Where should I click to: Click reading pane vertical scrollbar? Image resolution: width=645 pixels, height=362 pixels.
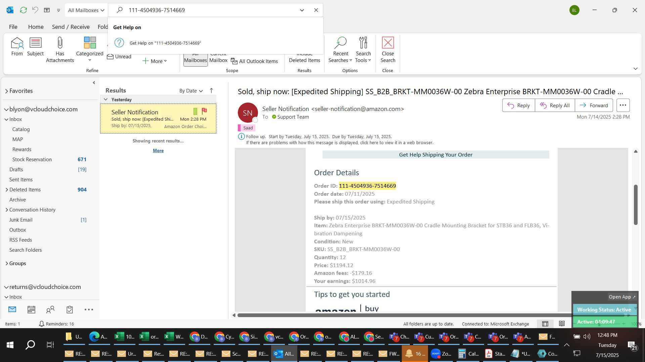pos(636,204)
